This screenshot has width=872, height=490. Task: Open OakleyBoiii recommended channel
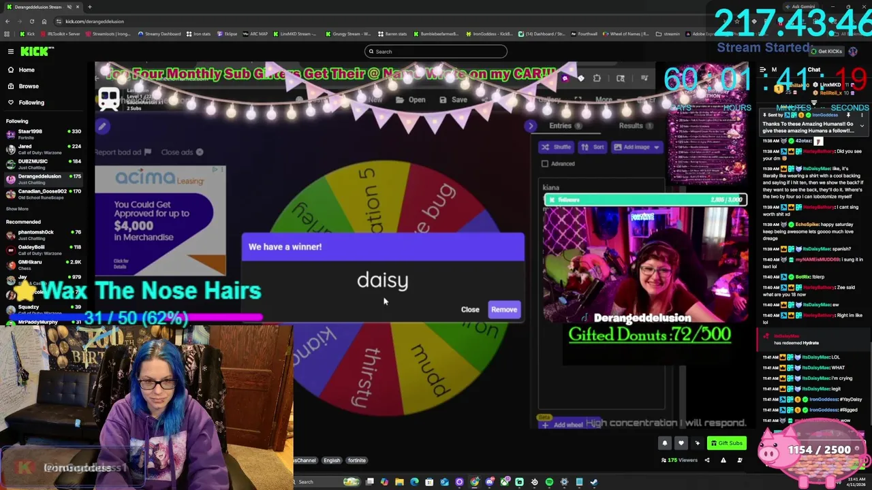click(x=44, y=250)
